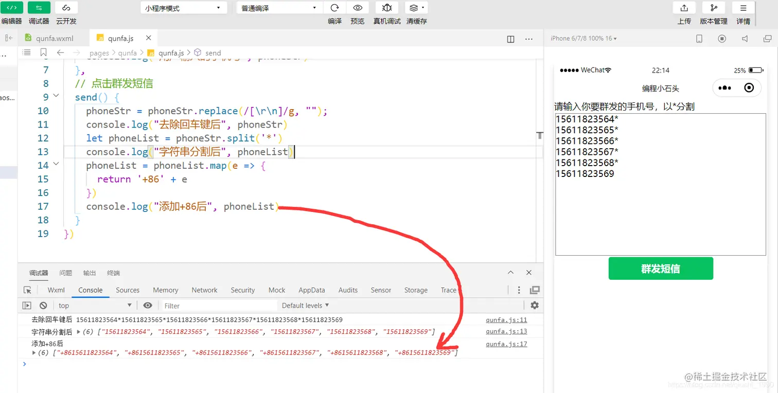778x393 pixels.
Task: Toggle the console sidebar icon
Action: 27,306
